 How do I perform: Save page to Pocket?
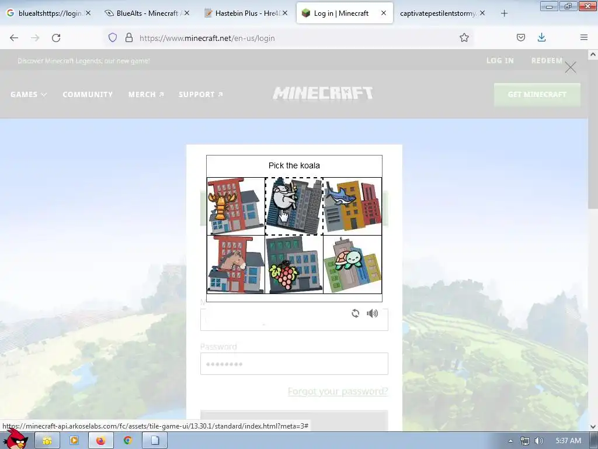coord(521,38)
